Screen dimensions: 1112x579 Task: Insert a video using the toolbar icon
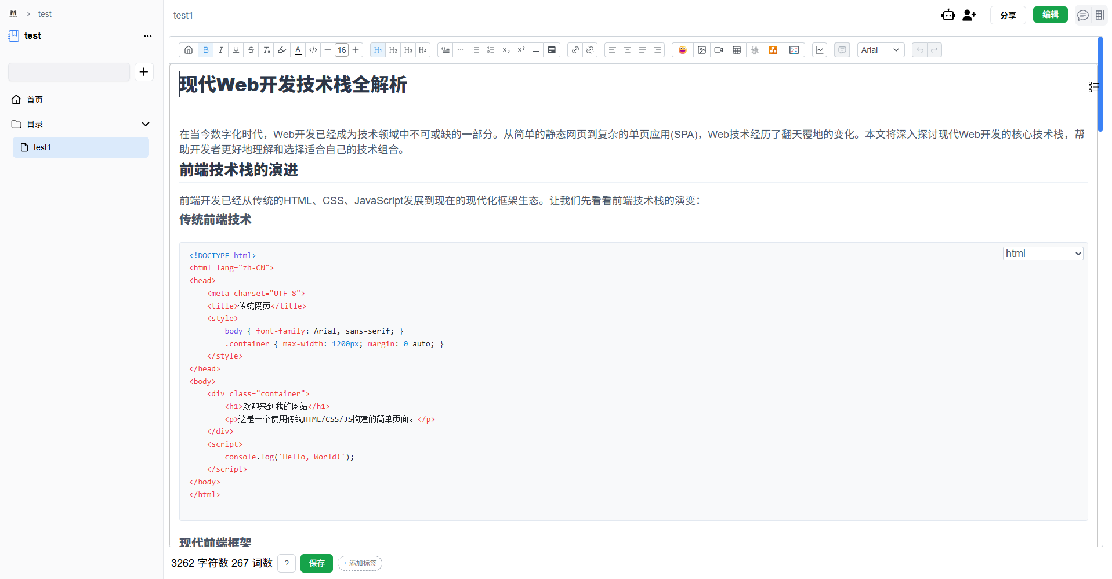(x=718, y=50)
